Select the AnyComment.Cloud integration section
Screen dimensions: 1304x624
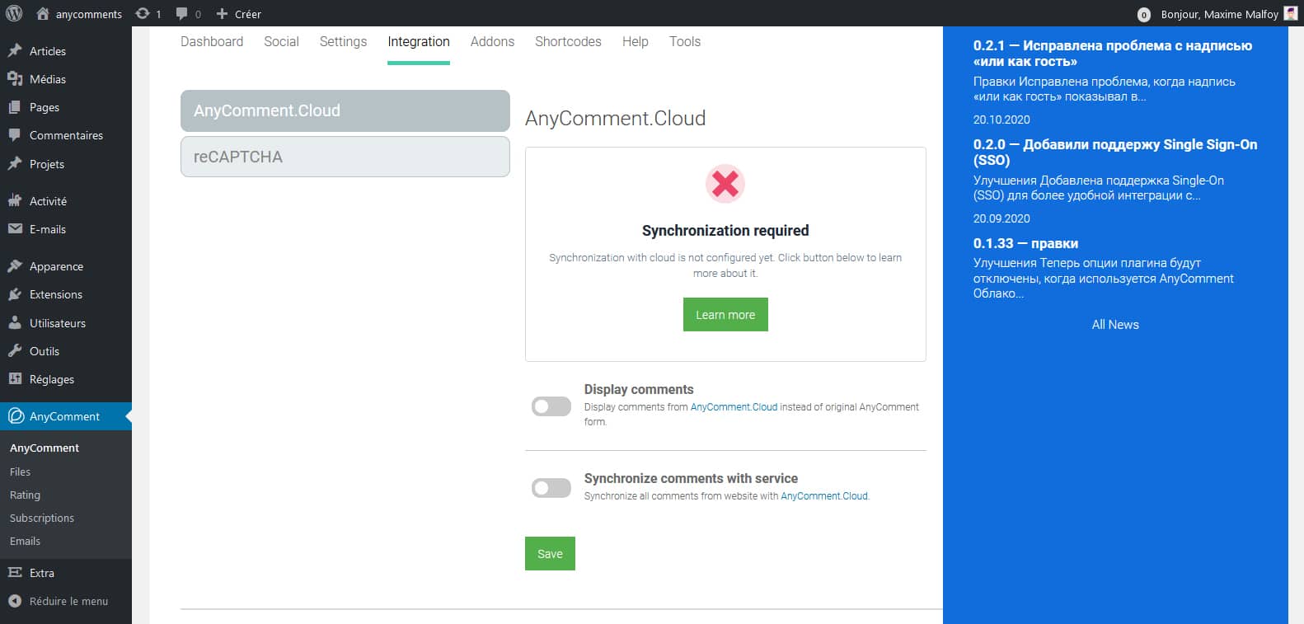point(345,110)
